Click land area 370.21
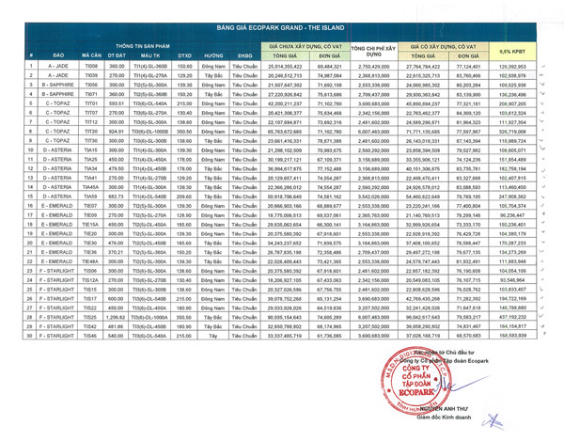The width and height of the screenshot is (564, 441). 117,252
